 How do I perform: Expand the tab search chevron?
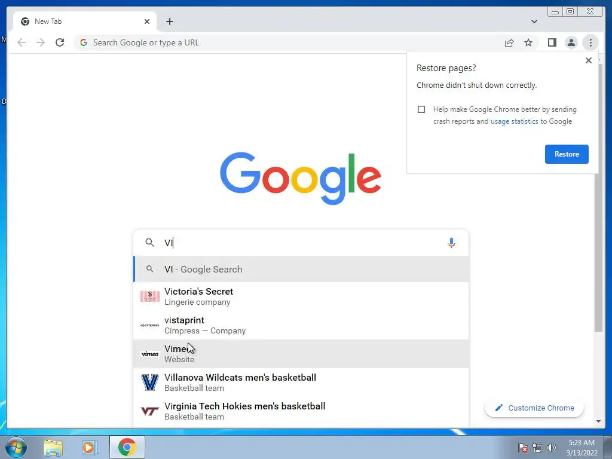pyautogui.click(x=534, y=22)
